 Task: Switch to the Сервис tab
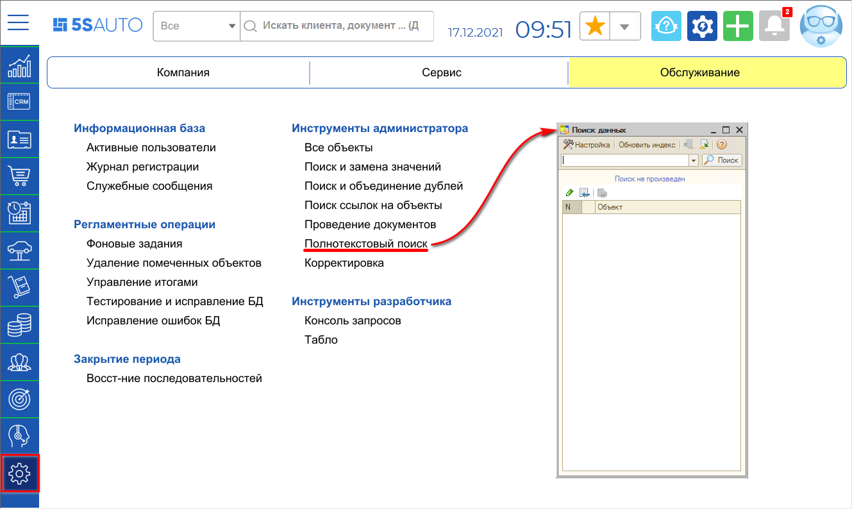[x=441, y=72]
